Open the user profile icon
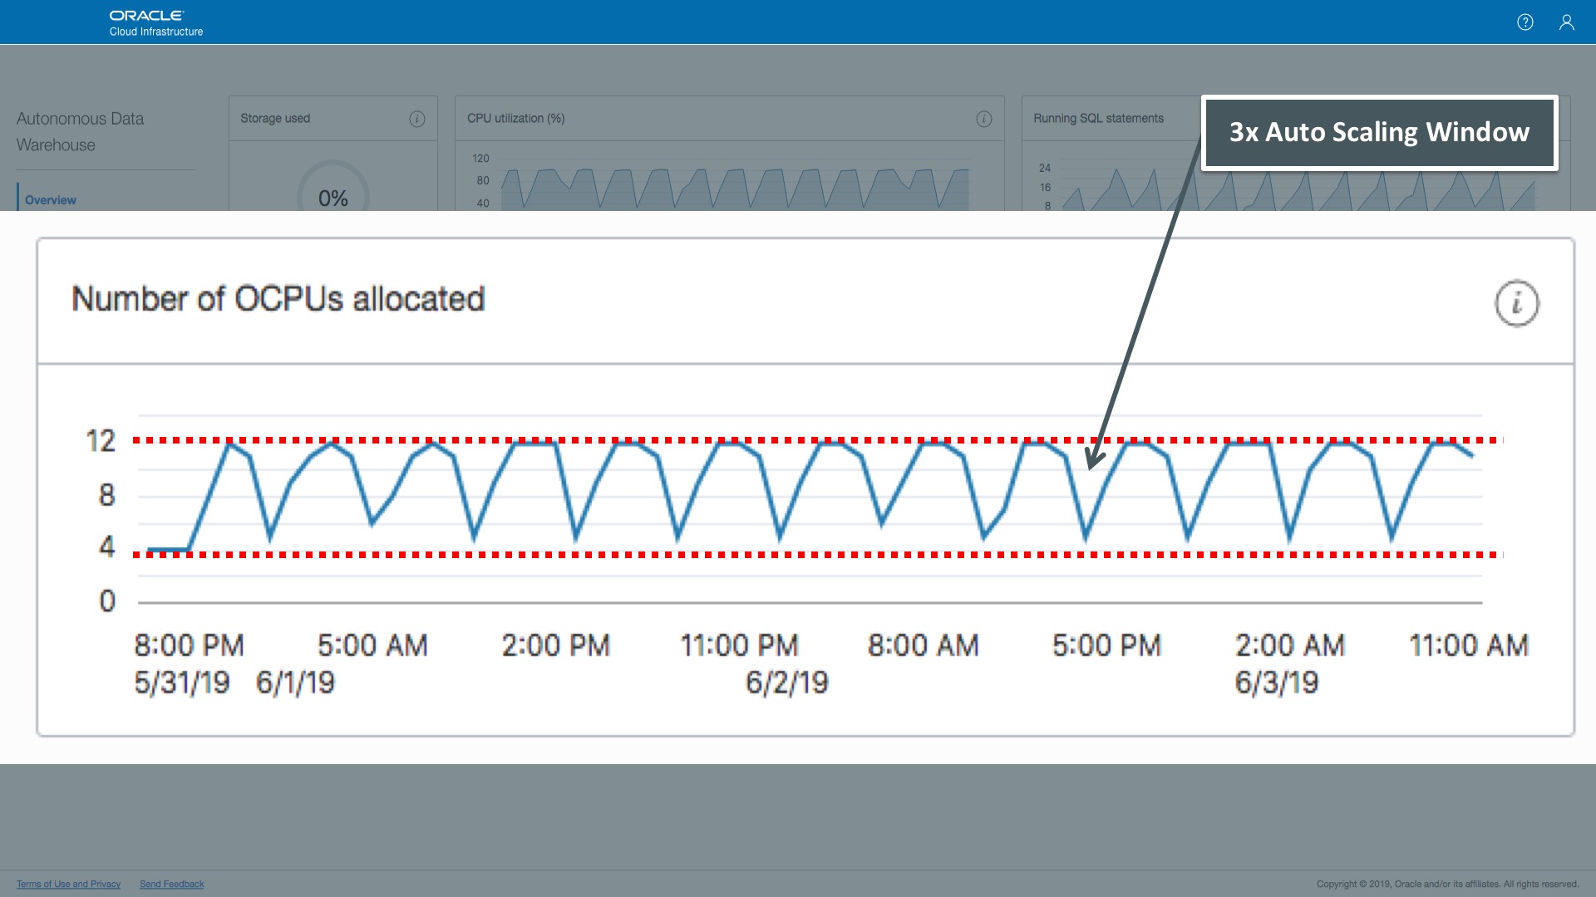1596x897 pixels. click(1566, 22)
